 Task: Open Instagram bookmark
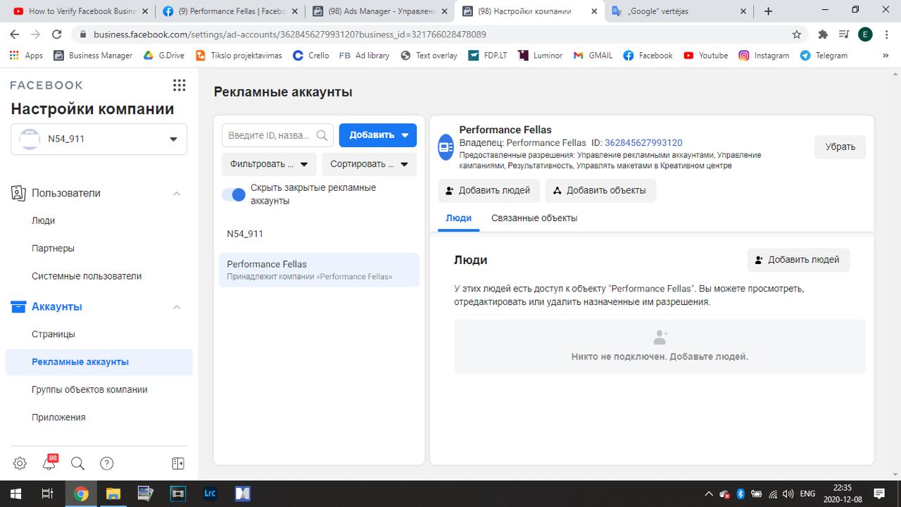click(764, 55)
